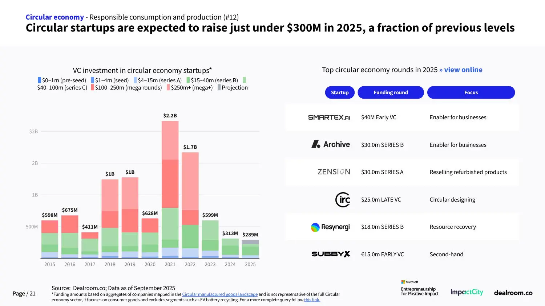This screenshot has width=545, height=306.
Task: Open the Startup column filter
Action: [x=339, y=92]
